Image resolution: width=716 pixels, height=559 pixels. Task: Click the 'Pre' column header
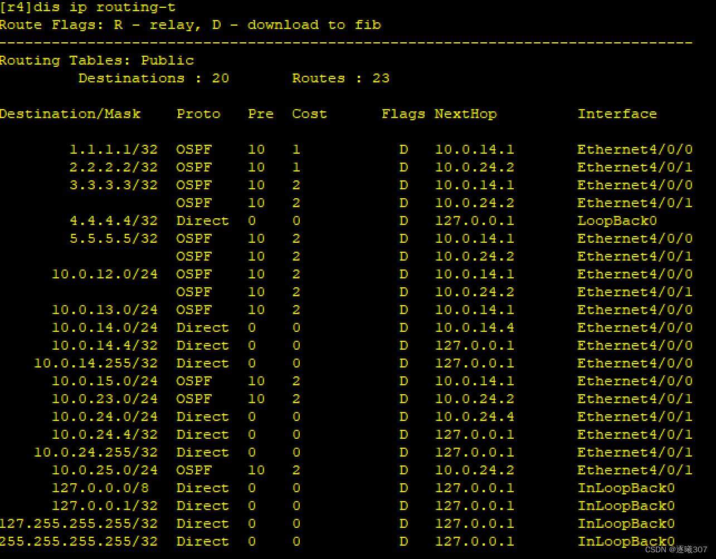260,114
